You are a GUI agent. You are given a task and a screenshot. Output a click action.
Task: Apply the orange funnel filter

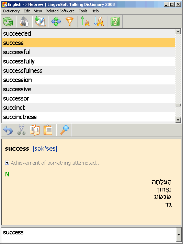tap(69, 22)
